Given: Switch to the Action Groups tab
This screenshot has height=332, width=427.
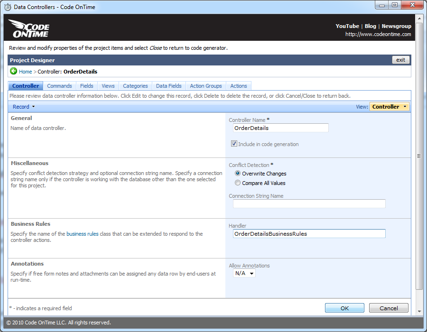Looking at the screenshot, I should [x=206, y=86].
